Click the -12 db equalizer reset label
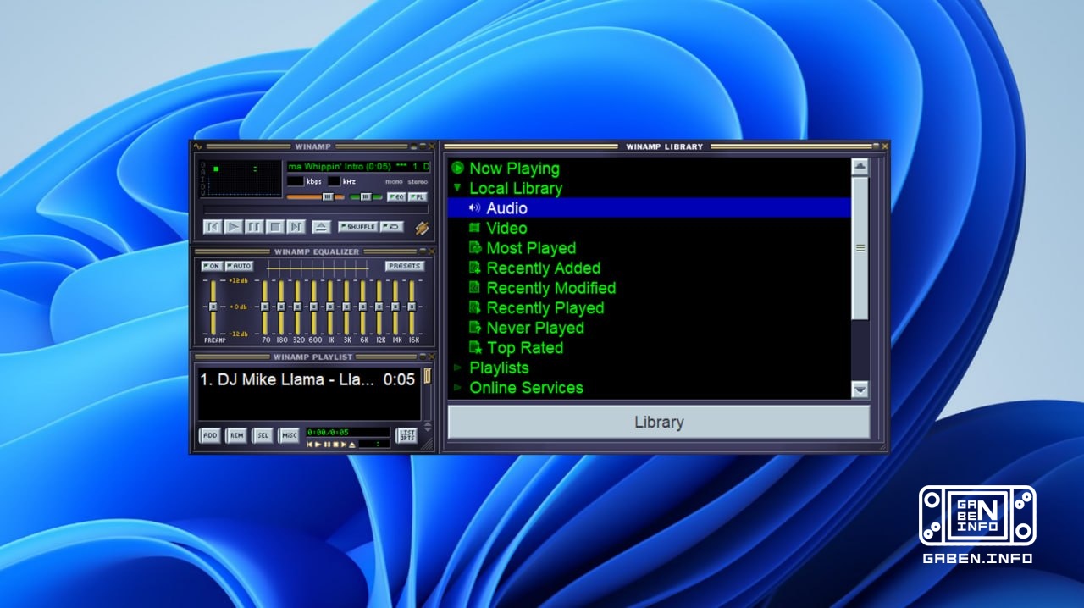 point(238,334)
